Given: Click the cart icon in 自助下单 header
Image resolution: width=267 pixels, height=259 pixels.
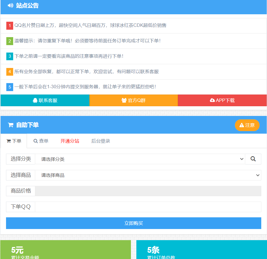Looking at the screenshot, I should coord(11,125).
